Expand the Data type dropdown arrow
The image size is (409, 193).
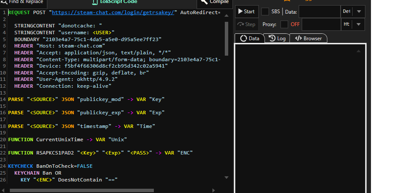click(359, 12)
